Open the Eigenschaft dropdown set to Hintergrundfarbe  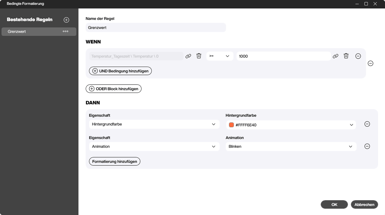pos(154,124)
